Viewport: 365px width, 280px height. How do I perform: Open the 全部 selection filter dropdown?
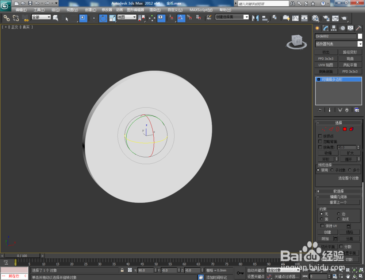(49, 17)
